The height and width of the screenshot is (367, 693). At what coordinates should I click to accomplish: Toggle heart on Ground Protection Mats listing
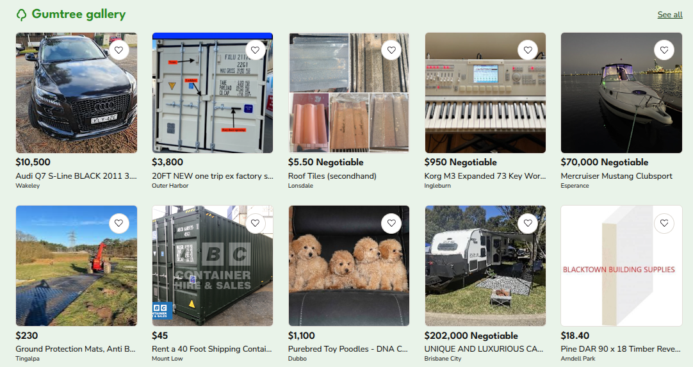pyautogui.click(x=119, y=224)
